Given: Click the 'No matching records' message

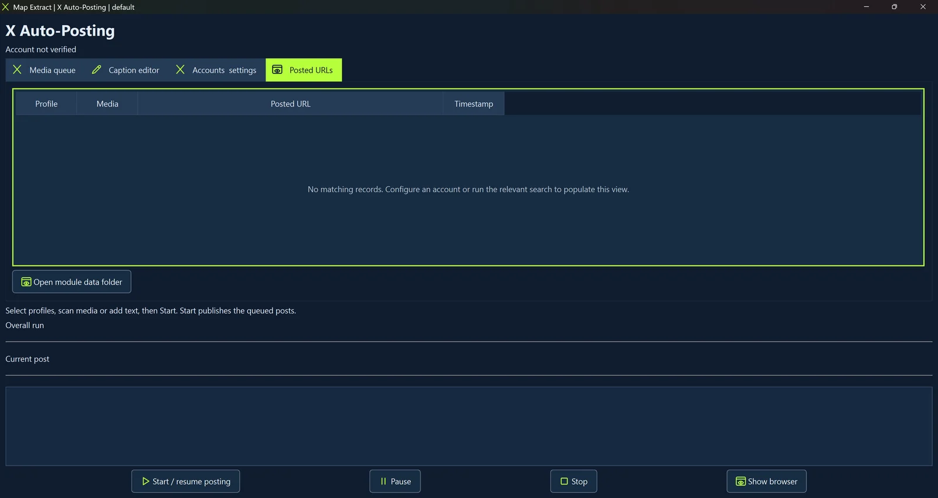Looking at the screenshot, I should [468, 189].
